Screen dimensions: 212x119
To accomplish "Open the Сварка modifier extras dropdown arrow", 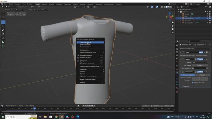I will tap(204, 59).
